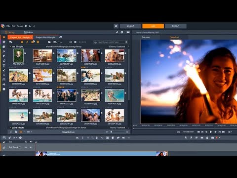Jump to the end of movie

(224, 132)
